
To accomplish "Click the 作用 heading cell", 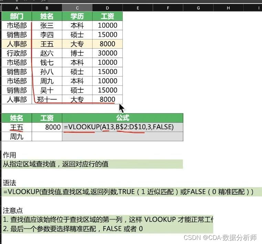I will pyautogui.click(x=9, y=155).
